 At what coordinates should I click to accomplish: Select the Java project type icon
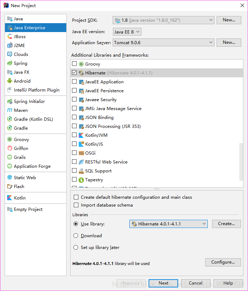click(10, 19)
